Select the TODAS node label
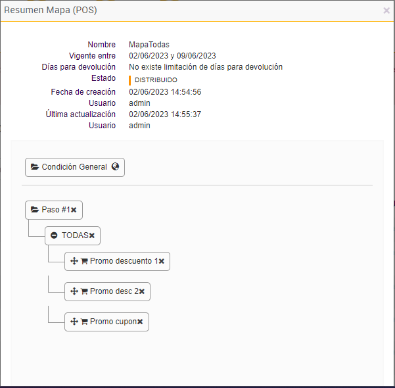 [75, 235]
